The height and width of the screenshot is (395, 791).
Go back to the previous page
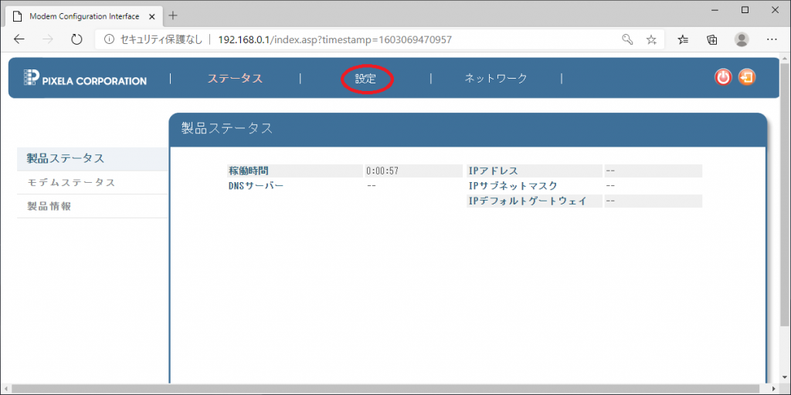point(20,39)
